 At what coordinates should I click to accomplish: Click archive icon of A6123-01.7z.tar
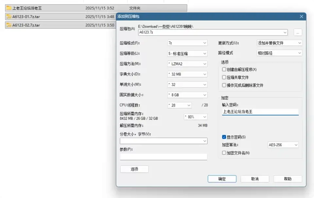coord(9,17)
